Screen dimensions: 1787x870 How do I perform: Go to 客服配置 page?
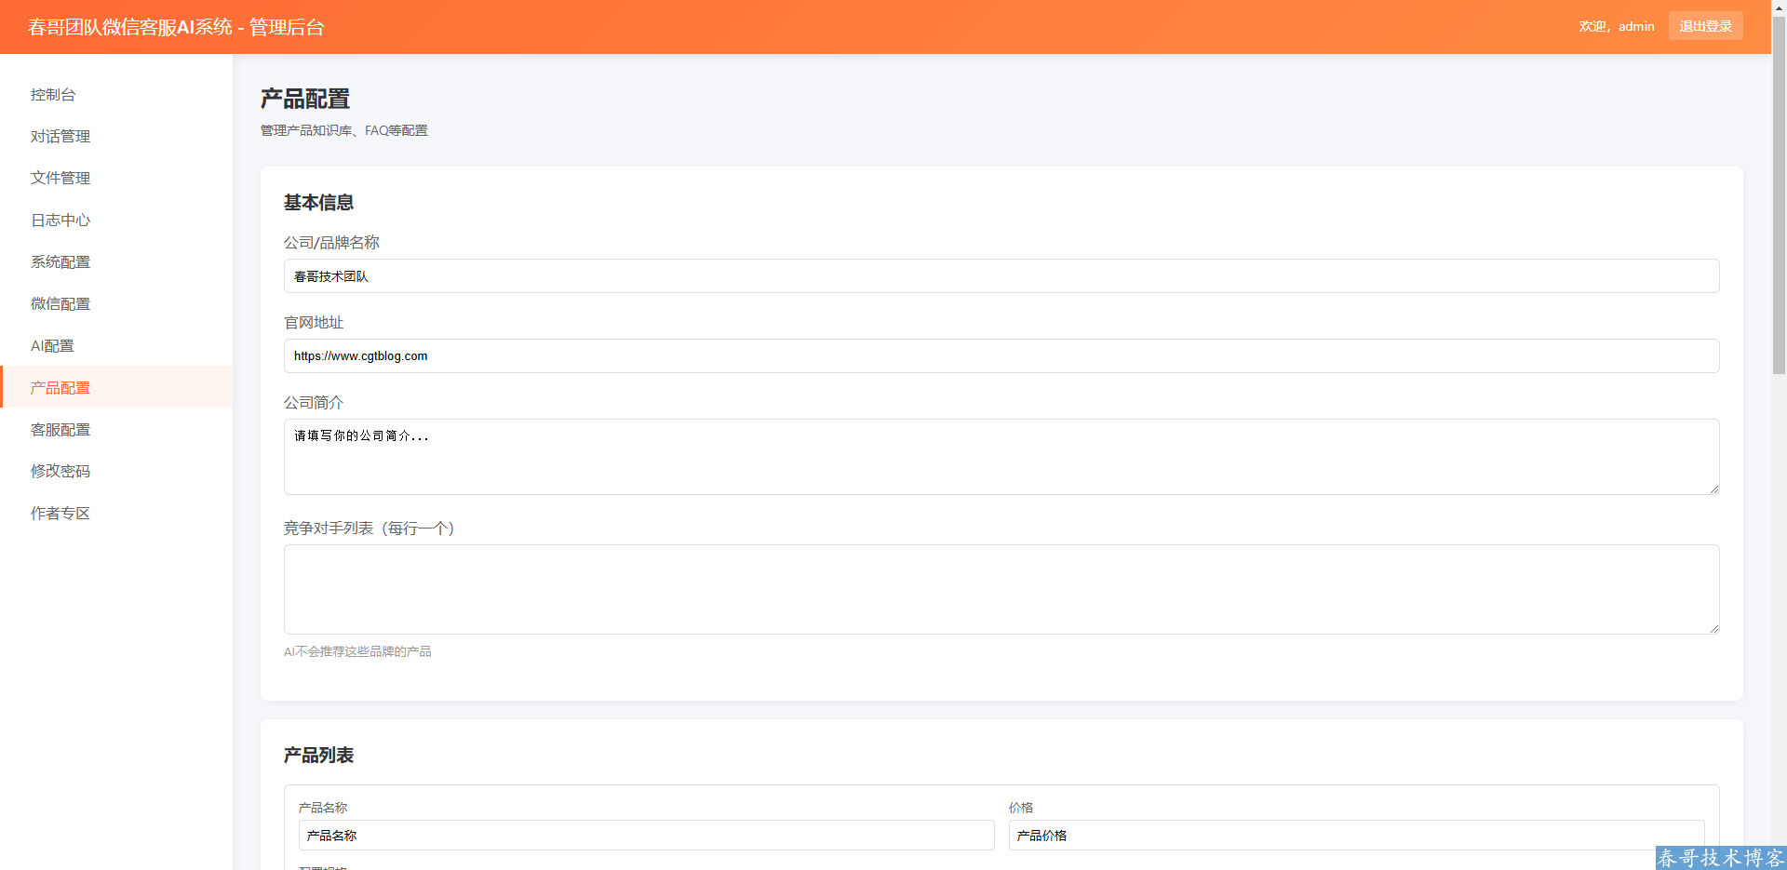(x=60, y=430)
